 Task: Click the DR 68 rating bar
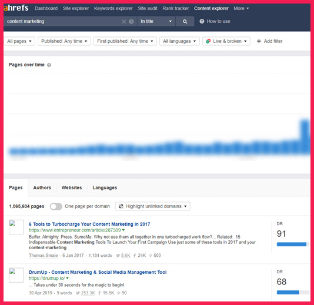[293, 293]
